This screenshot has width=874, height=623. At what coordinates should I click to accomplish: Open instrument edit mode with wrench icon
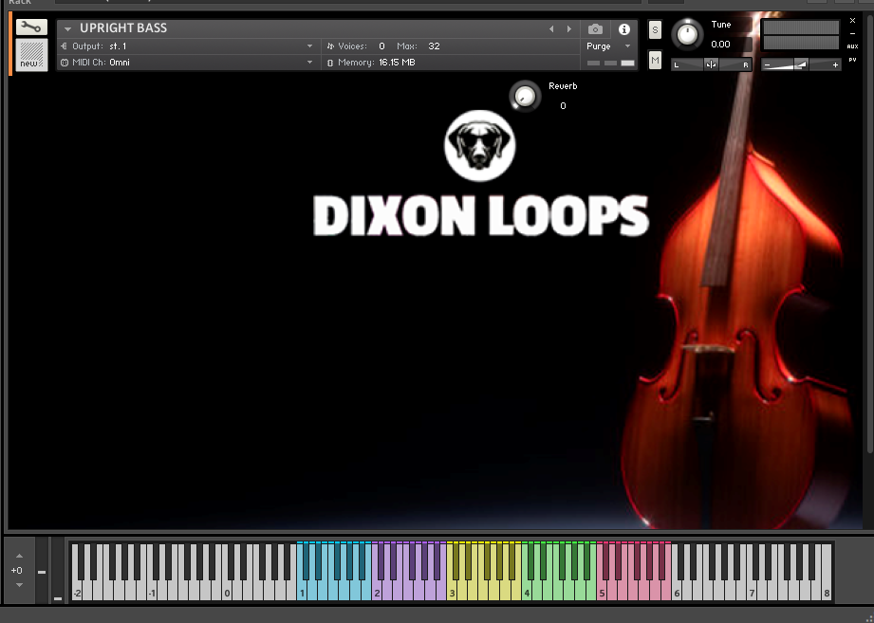click(31, 27)
